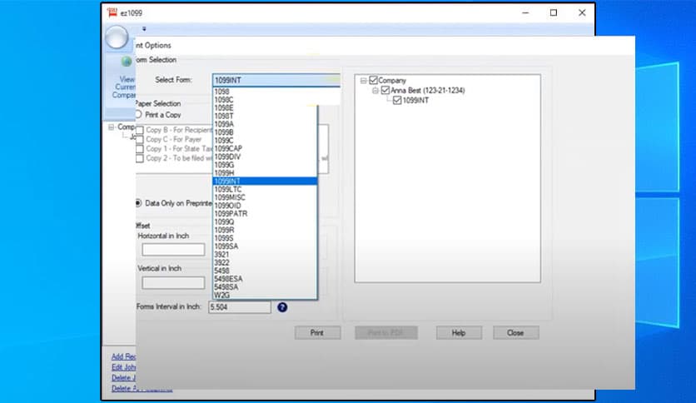Click the ez1099 title bar app icon

pyautogui.click(x=112, y=12)
